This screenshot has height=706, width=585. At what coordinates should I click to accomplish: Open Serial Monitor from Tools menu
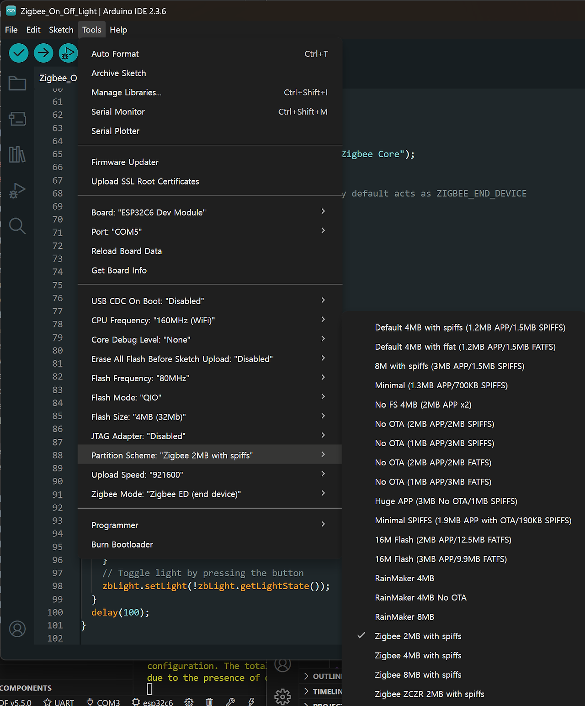tap(210, 111)
